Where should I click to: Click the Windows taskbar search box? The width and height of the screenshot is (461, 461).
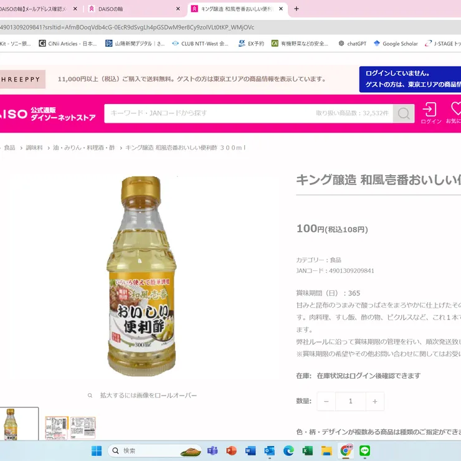155,450
